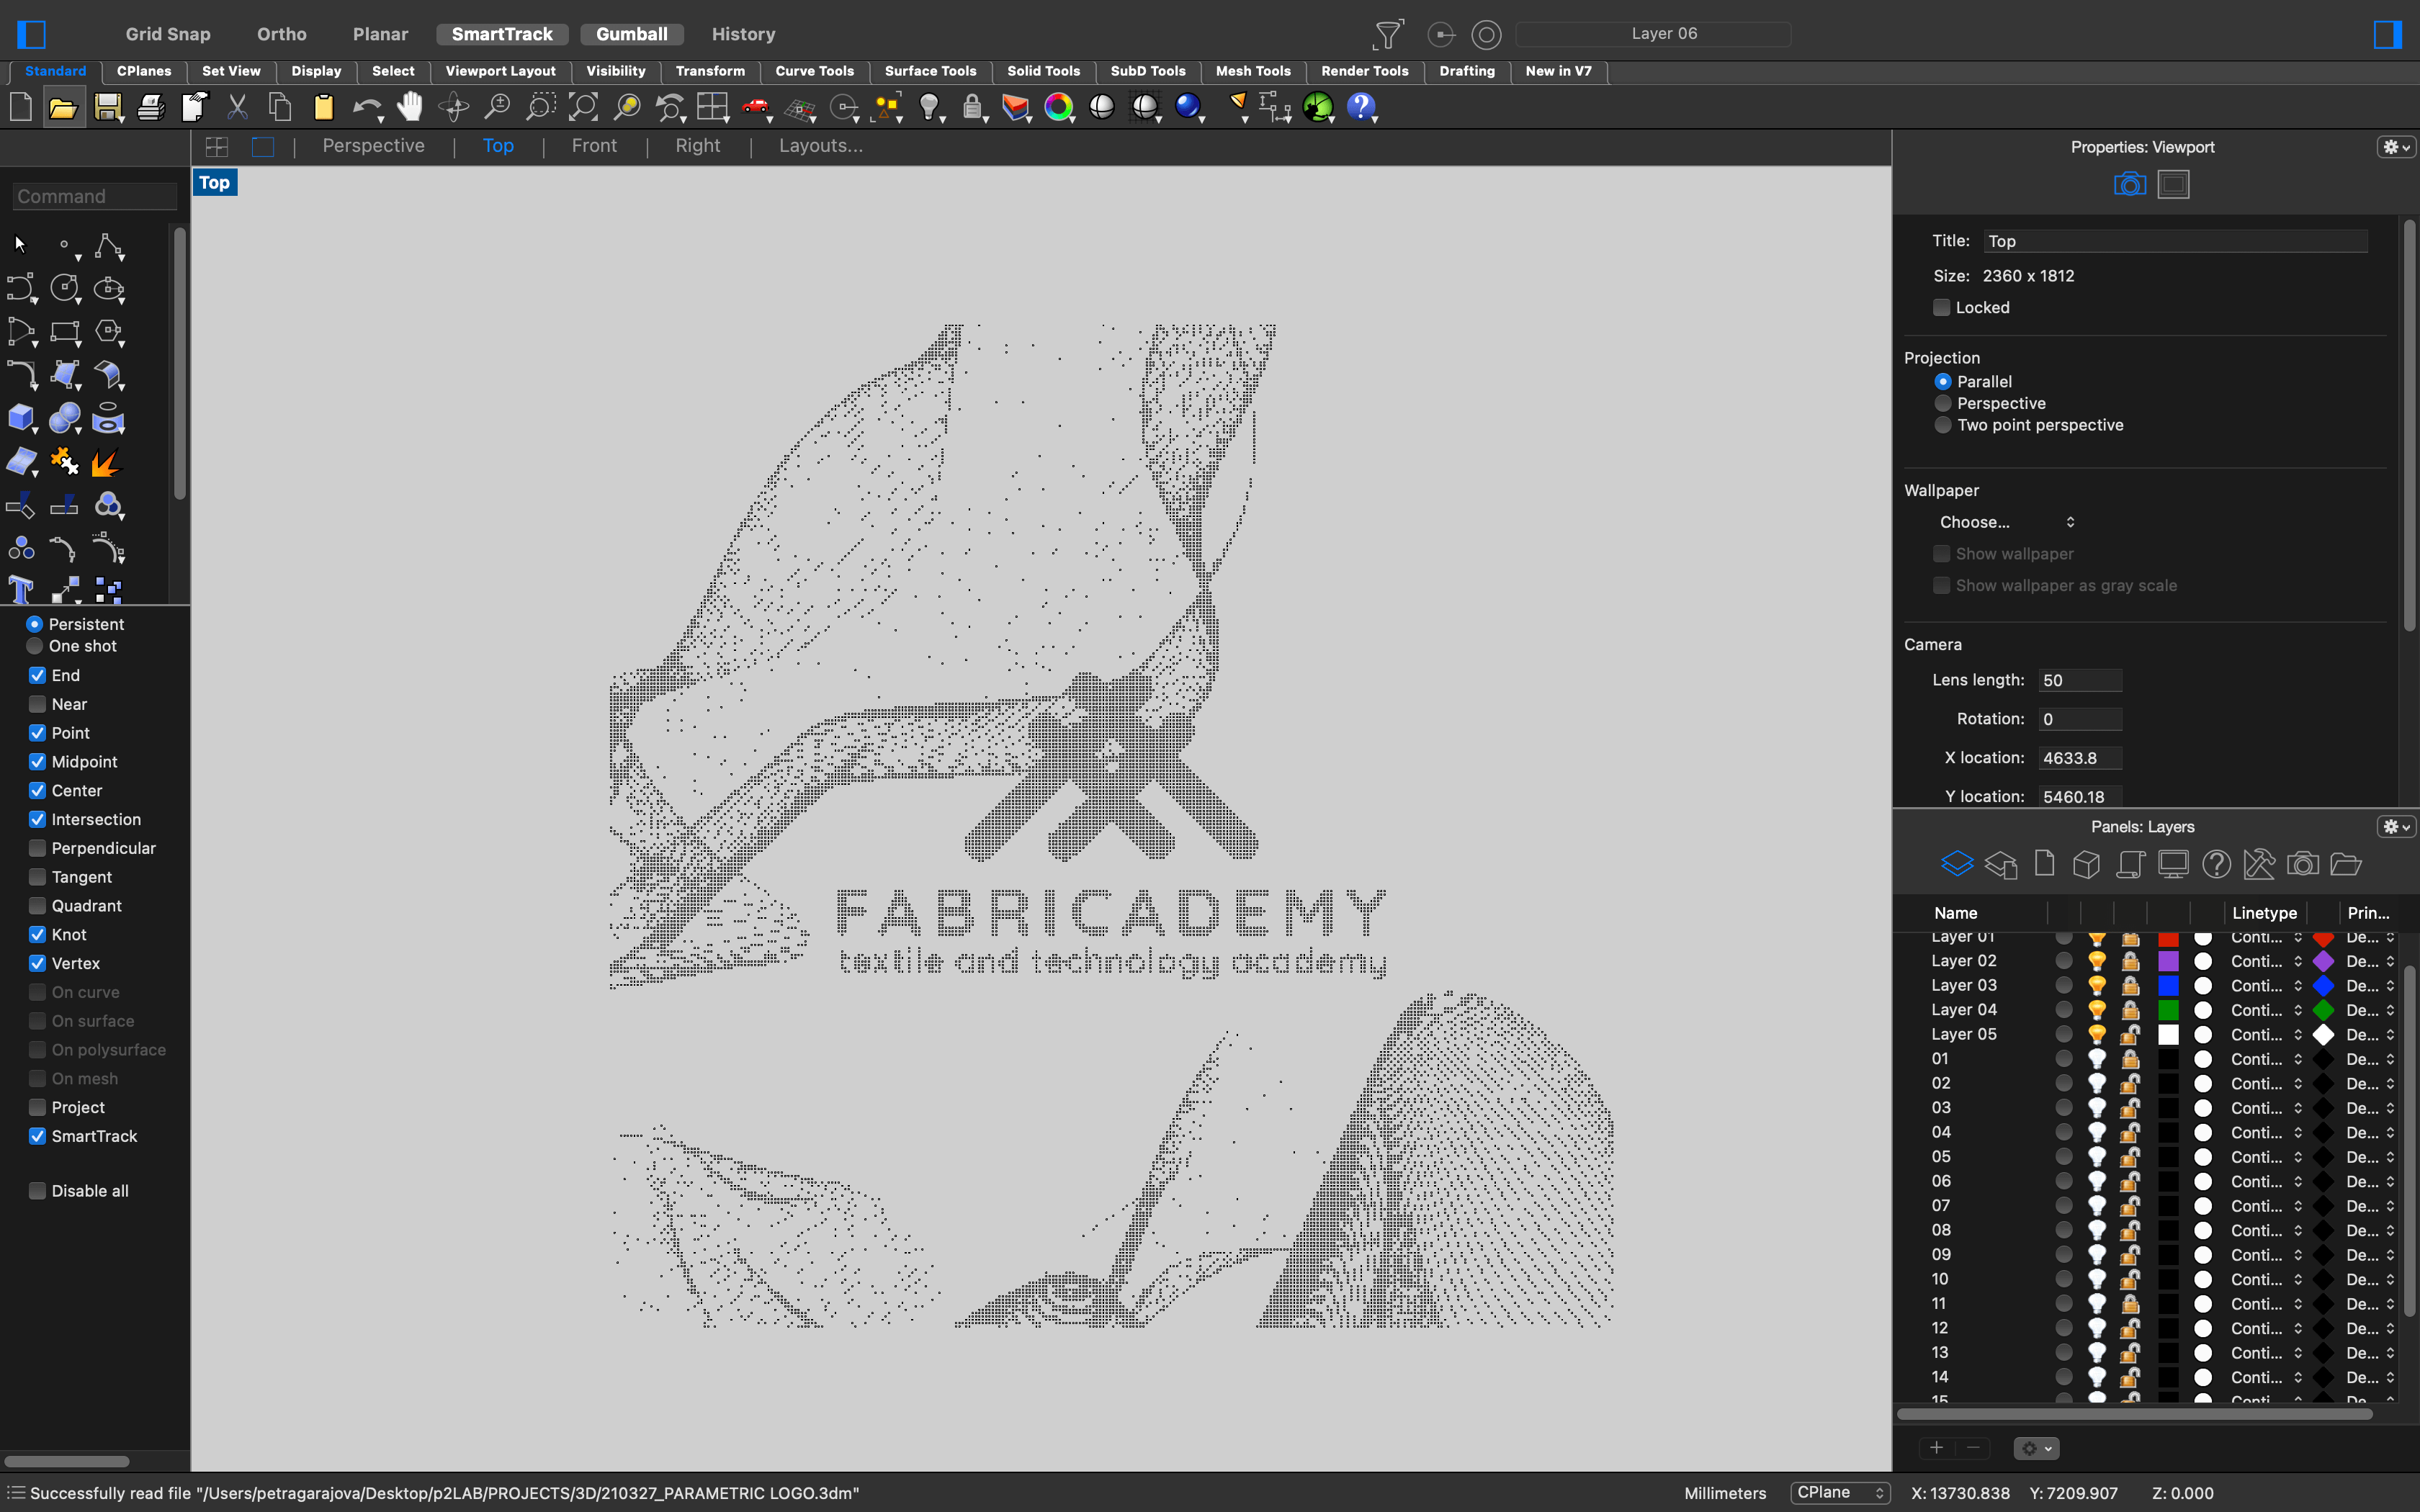Screen dimensions: 2420x1512
Task: Click the Zoom Extents icon
Action: click(583, 107)
